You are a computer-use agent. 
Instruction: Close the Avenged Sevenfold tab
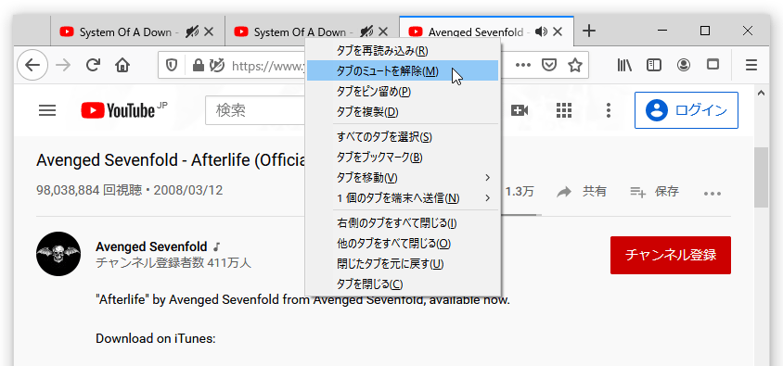(x=558, y=32)
